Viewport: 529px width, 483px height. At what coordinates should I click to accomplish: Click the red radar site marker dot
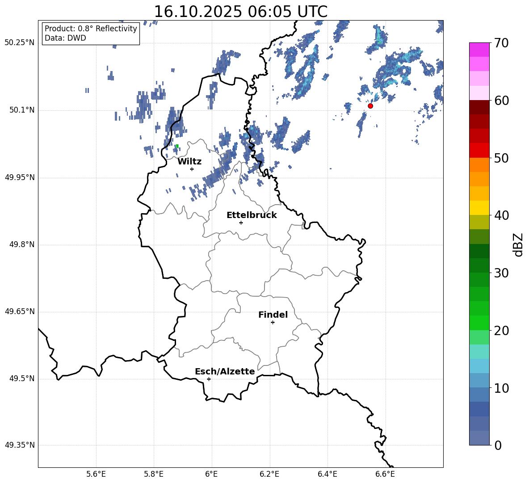(x=370, y=106)
